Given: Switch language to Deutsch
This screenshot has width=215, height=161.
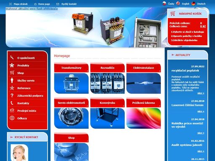Looking at the screenshot, I should (x=201, y=4).
